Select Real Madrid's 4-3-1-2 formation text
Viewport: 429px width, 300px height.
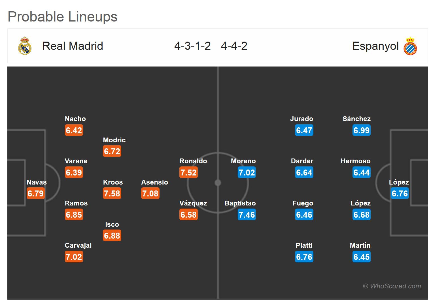click(x=192, y=46)
